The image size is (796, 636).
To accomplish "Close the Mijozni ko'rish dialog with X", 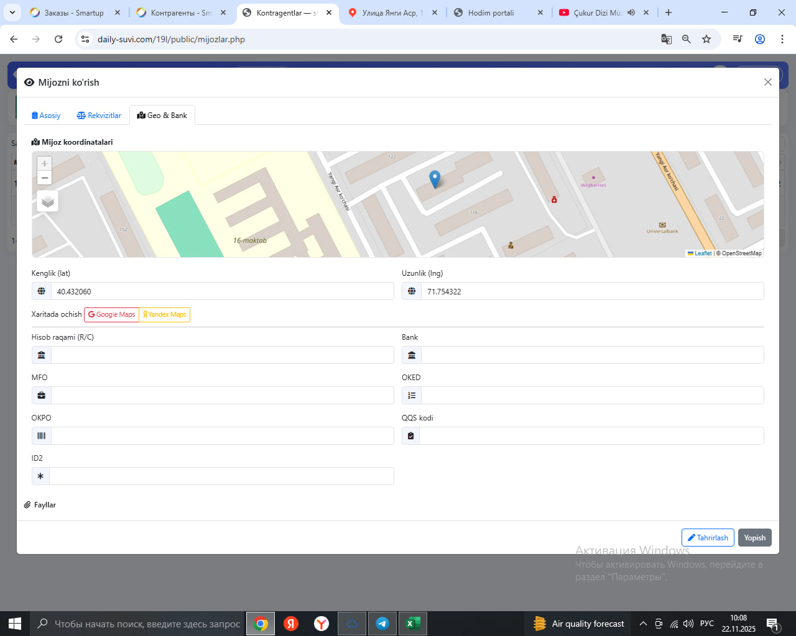I will [767, 82].
